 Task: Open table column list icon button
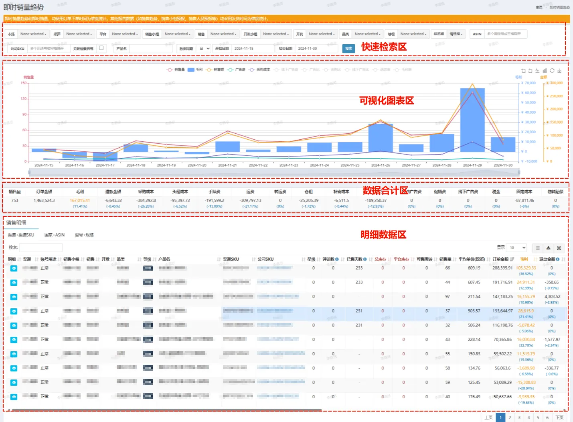click(538, 248)
